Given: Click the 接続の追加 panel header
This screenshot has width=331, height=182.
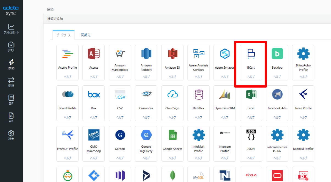Looking at the screenshot, I should point(187,19).
